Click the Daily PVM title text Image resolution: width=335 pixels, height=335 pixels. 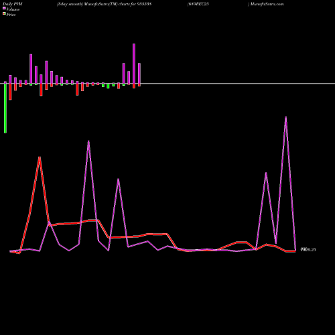[13, 4]
